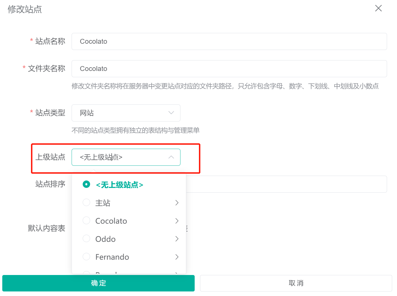
Task: Click the 取消 cancel button
Action: (x=296, y=283)
